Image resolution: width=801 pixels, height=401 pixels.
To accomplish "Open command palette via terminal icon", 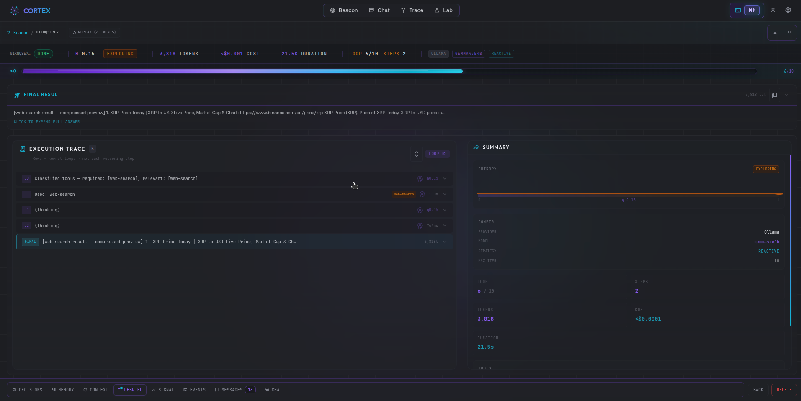I will pyautogui.click(x=738, y=10).
